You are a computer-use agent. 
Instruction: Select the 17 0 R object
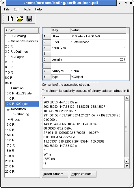point(10,145)
